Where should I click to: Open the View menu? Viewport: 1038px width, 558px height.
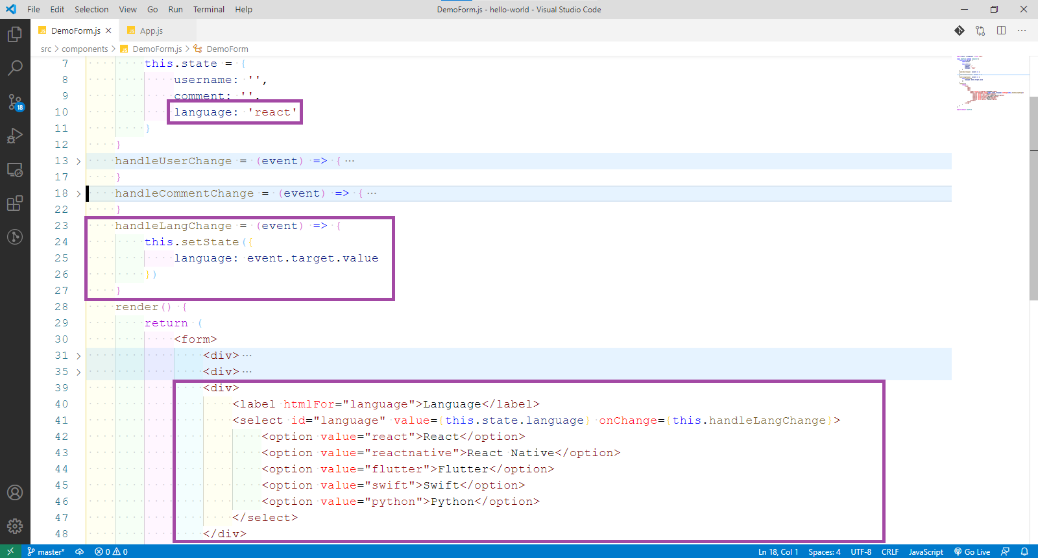(128, 9)
